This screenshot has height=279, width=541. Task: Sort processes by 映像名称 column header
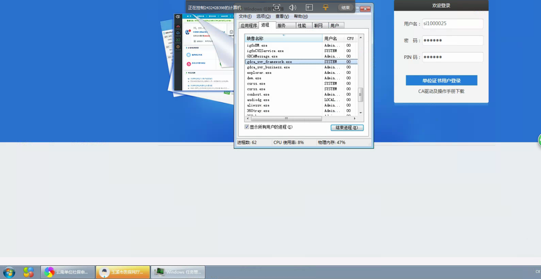[x=284, y=38]
